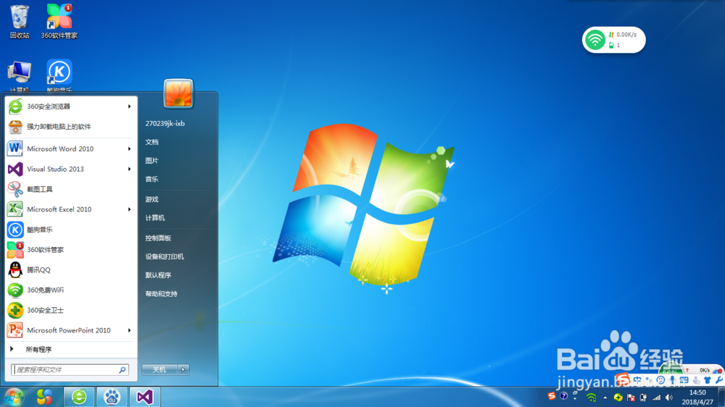Viewport: 725px width, 407px height.
Task: Open the colorful 360 pinwheel taskbar icon
Action: pos(44,397)
